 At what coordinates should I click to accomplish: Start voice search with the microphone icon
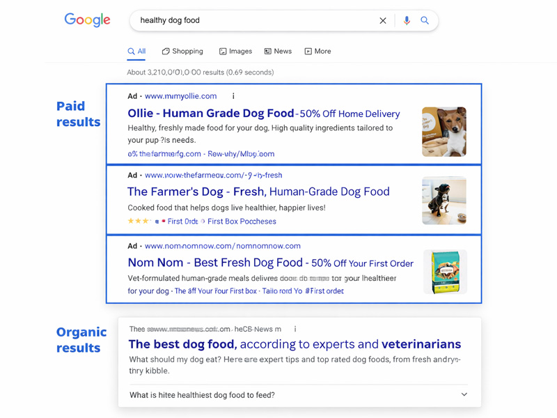407,21
